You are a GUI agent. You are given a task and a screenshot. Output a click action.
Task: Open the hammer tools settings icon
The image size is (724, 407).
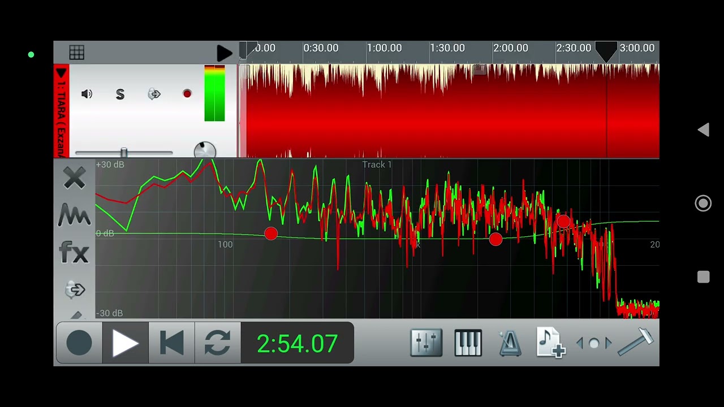tap(636, 343)
